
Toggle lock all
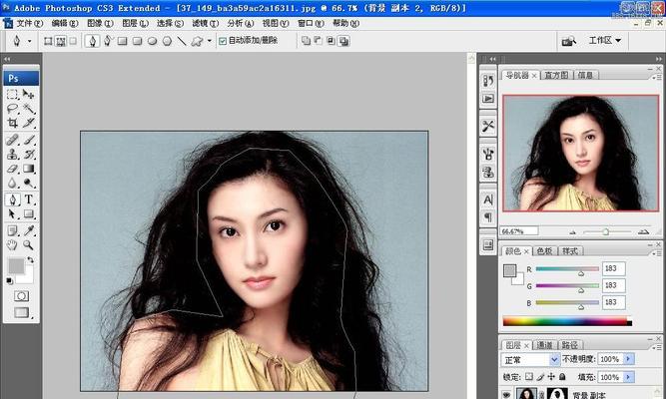click(x=562, y=376)
